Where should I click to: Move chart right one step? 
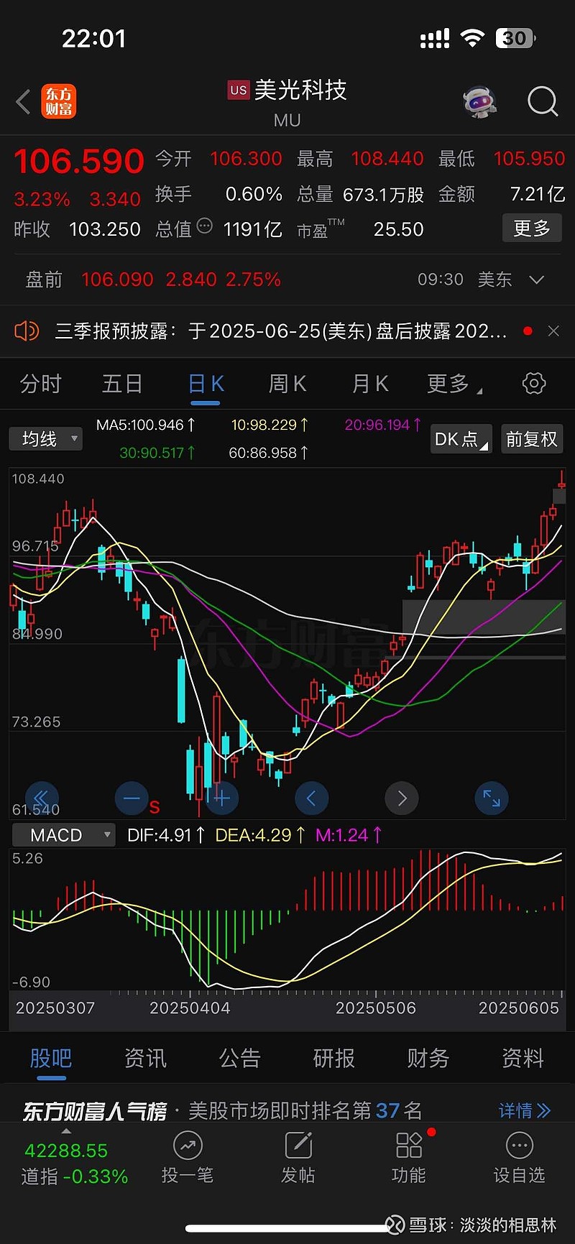pyautogui.click(x=402, y=798)
